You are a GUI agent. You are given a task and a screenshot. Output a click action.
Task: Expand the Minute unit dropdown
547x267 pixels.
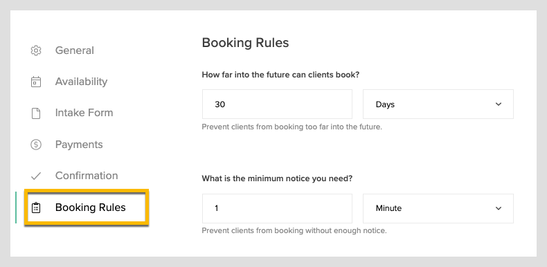click(438, 208)
